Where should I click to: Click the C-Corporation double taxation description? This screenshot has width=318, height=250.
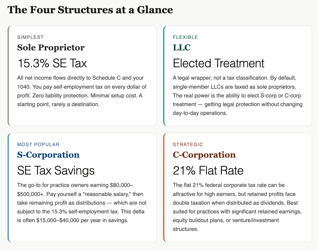coord(237,207)
